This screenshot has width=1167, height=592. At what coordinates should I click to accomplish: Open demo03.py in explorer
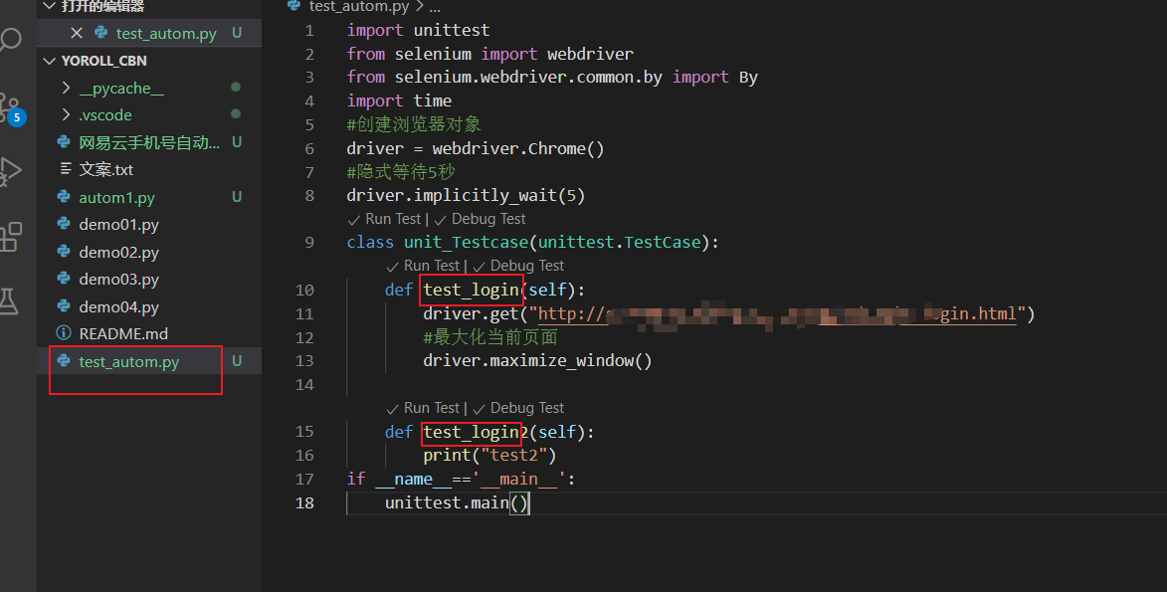118,280
